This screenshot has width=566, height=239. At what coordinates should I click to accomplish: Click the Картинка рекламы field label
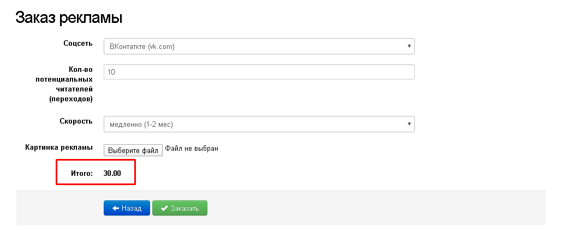tap(59, 148)
